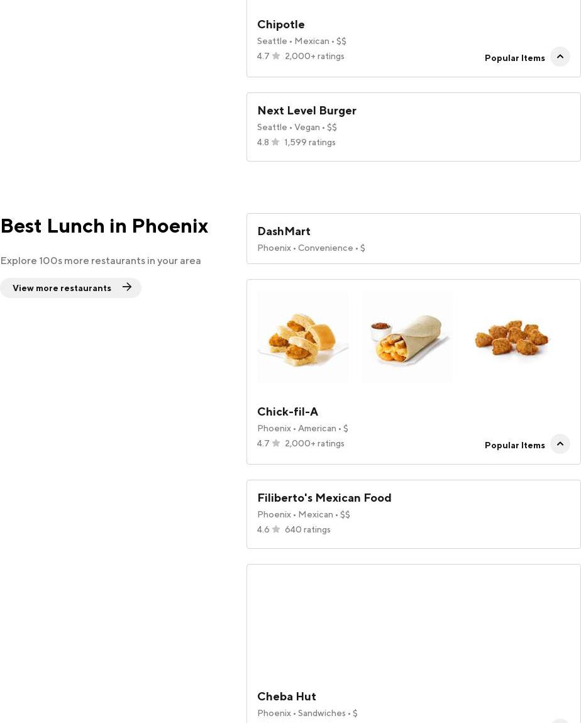This screenshot has height=723, width=581.
Task: Open the Chipotle restaurant link
Action: [281, 25]
